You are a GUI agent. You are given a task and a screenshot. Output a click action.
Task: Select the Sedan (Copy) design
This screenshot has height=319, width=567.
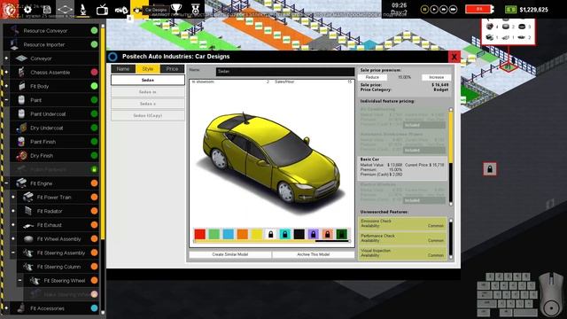point(148,115)
